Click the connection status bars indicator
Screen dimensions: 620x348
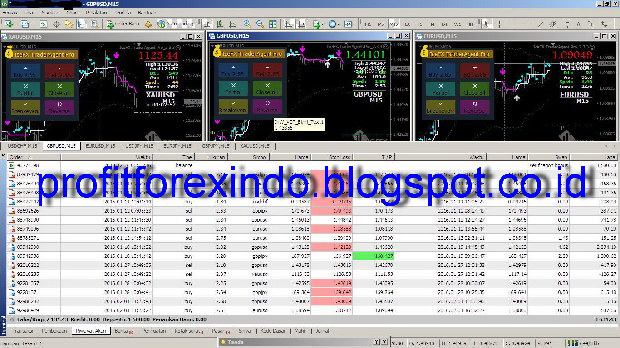click(572, 343)
